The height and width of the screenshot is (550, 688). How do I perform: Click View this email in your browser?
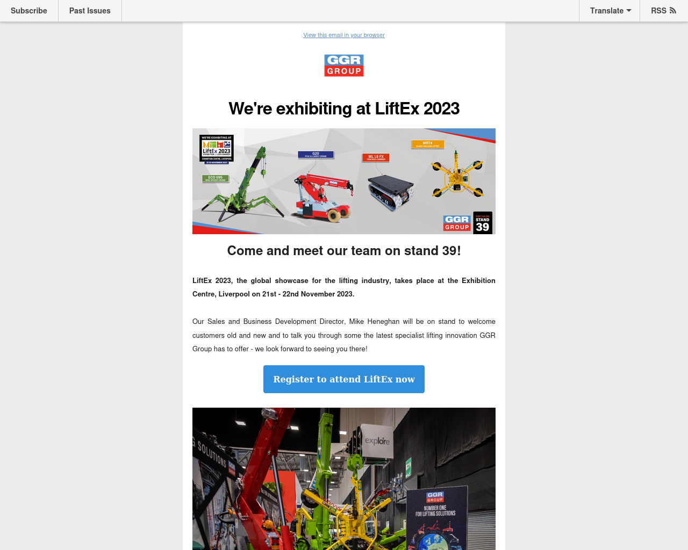[344, 35]
